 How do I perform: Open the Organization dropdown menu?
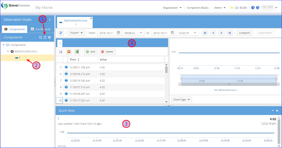(x=172, y=8)
